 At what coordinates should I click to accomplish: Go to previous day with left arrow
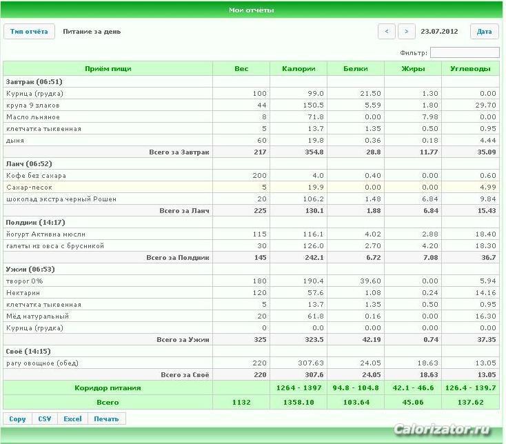[387, 32]
